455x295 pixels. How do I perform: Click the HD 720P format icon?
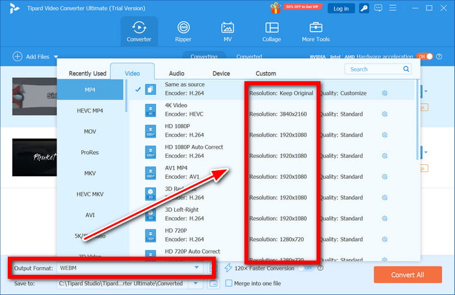150,236
